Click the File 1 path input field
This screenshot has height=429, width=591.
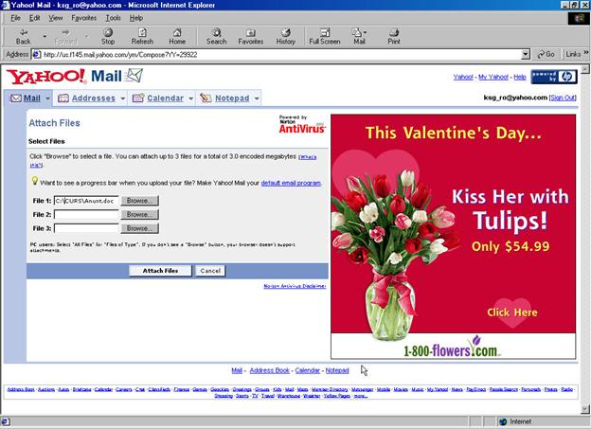(x=86, y=201)
